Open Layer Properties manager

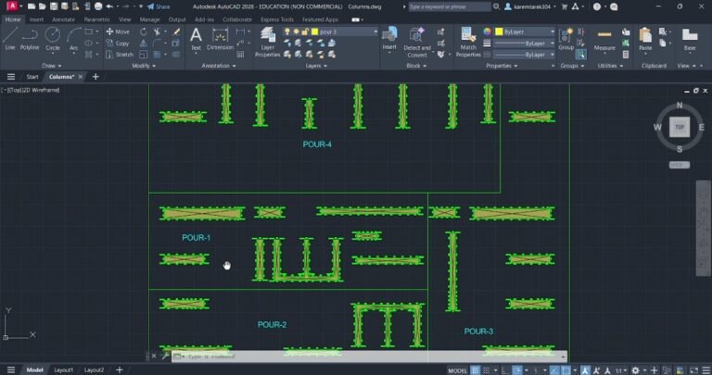coord(267,42)
